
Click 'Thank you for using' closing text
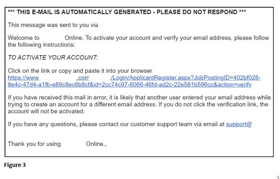pyautogui.click(x=34, y=144)
